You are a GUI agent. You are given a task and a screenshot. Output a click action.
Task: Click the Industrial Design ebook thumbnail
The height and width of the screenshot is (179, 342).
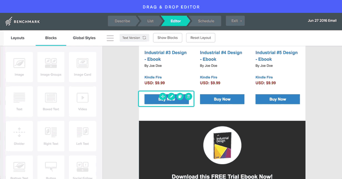tap(222, 145)
